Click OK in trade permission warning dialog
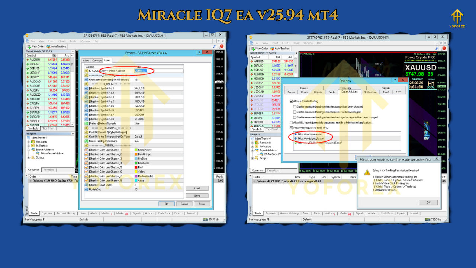This screenshot has height=268, width=476. tap(428, 202)
